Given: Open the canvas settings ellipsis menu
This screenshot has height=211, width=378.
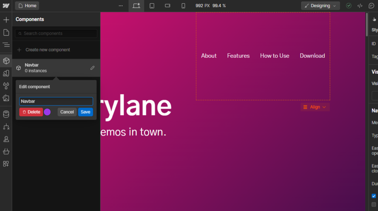Looking at the screenshot, I should (121, 5).
